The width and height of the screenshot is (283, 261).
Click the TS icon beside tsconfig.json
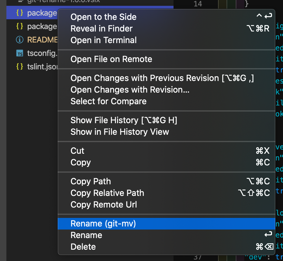(19, 53)
